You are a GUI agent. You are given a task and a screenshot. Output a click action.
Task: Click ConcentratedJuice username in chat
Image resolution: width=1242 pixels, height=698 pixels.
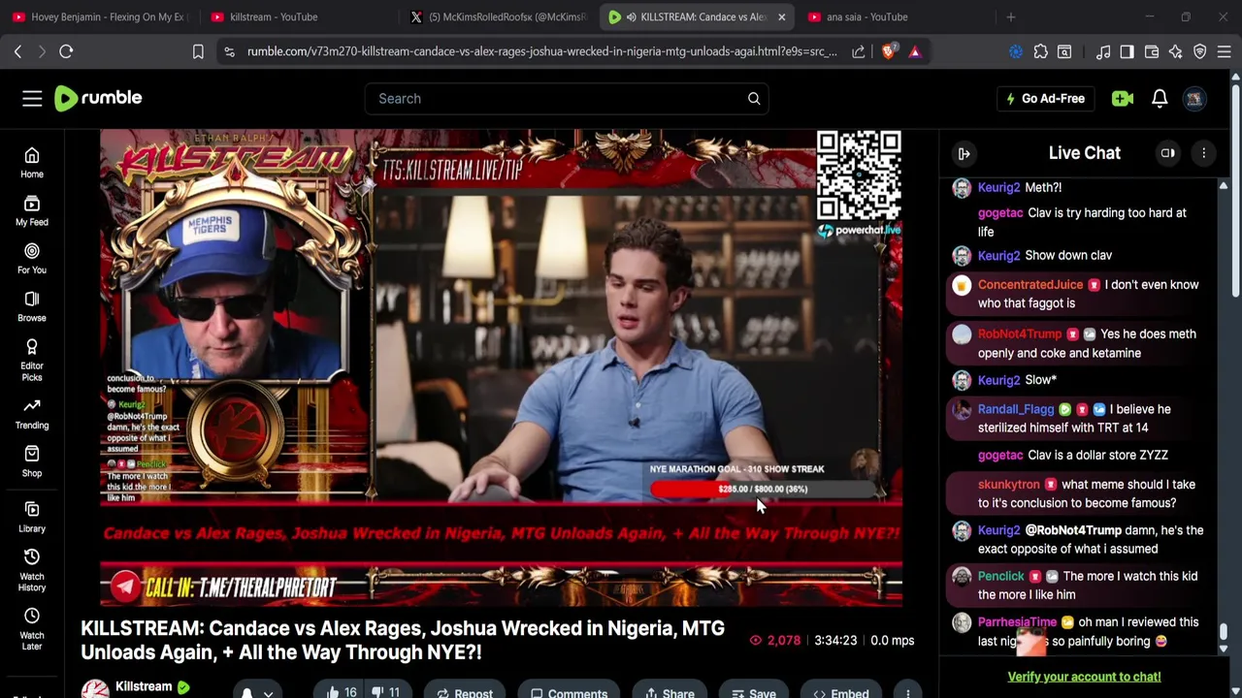coord(1030,284)
